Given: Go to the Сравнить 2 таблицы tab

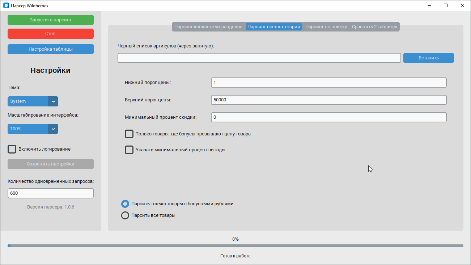Looking at the screenshot, I should coord(374,27).
